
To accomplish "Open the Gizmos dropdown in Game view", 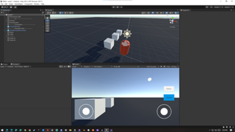I will point(175,67).
